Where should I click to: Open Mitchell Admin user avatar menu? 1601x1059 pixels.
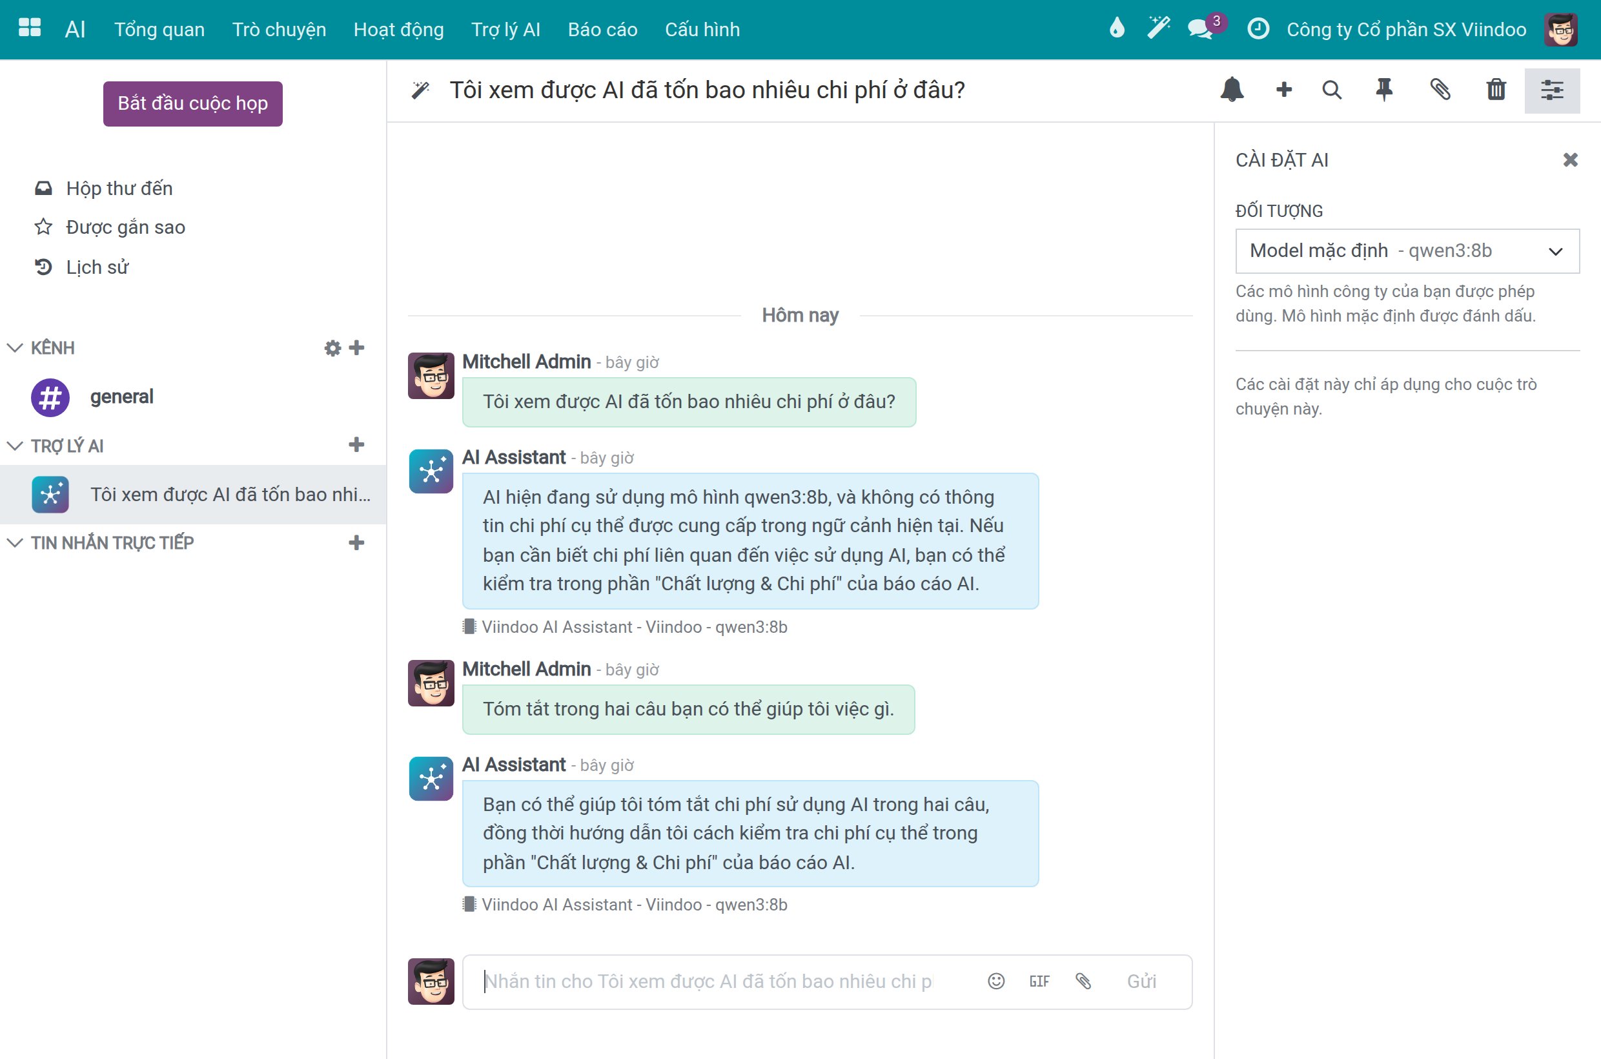pos(1560,29)
